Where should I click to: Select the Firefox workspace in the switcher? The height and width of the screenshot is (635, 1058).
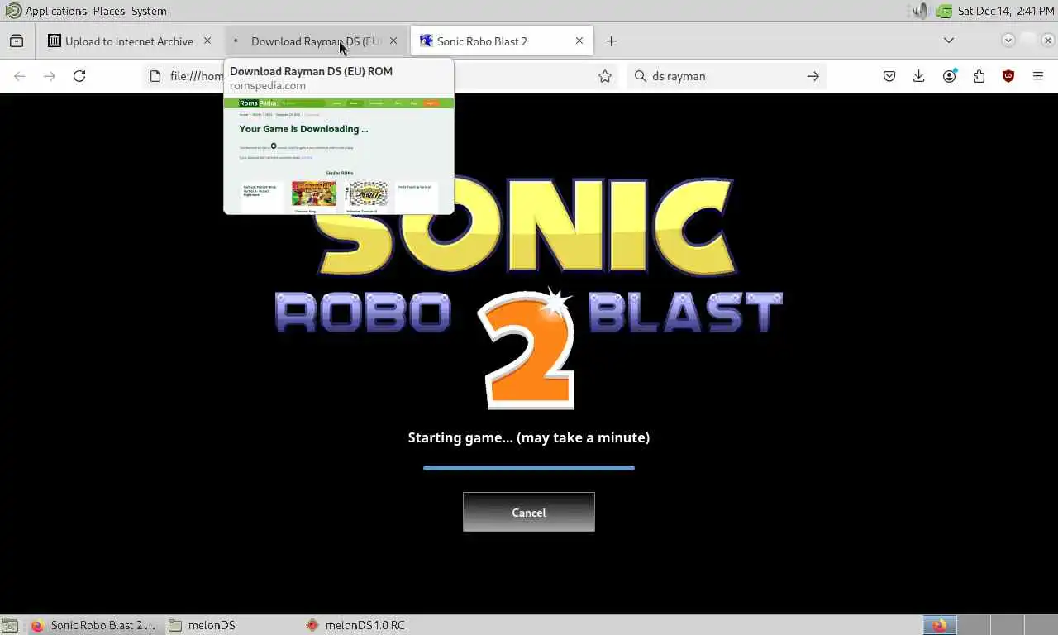click(x=940, y=625)
